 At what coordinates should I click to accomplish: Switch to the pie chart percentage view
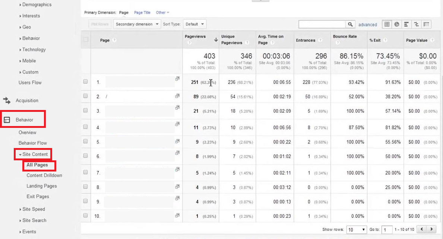tap(397, 24)
